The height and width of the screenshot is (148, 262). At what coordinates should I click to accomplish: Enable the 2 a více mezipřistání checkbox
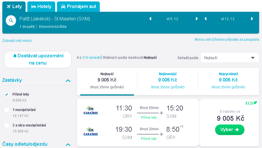(7, 125)
